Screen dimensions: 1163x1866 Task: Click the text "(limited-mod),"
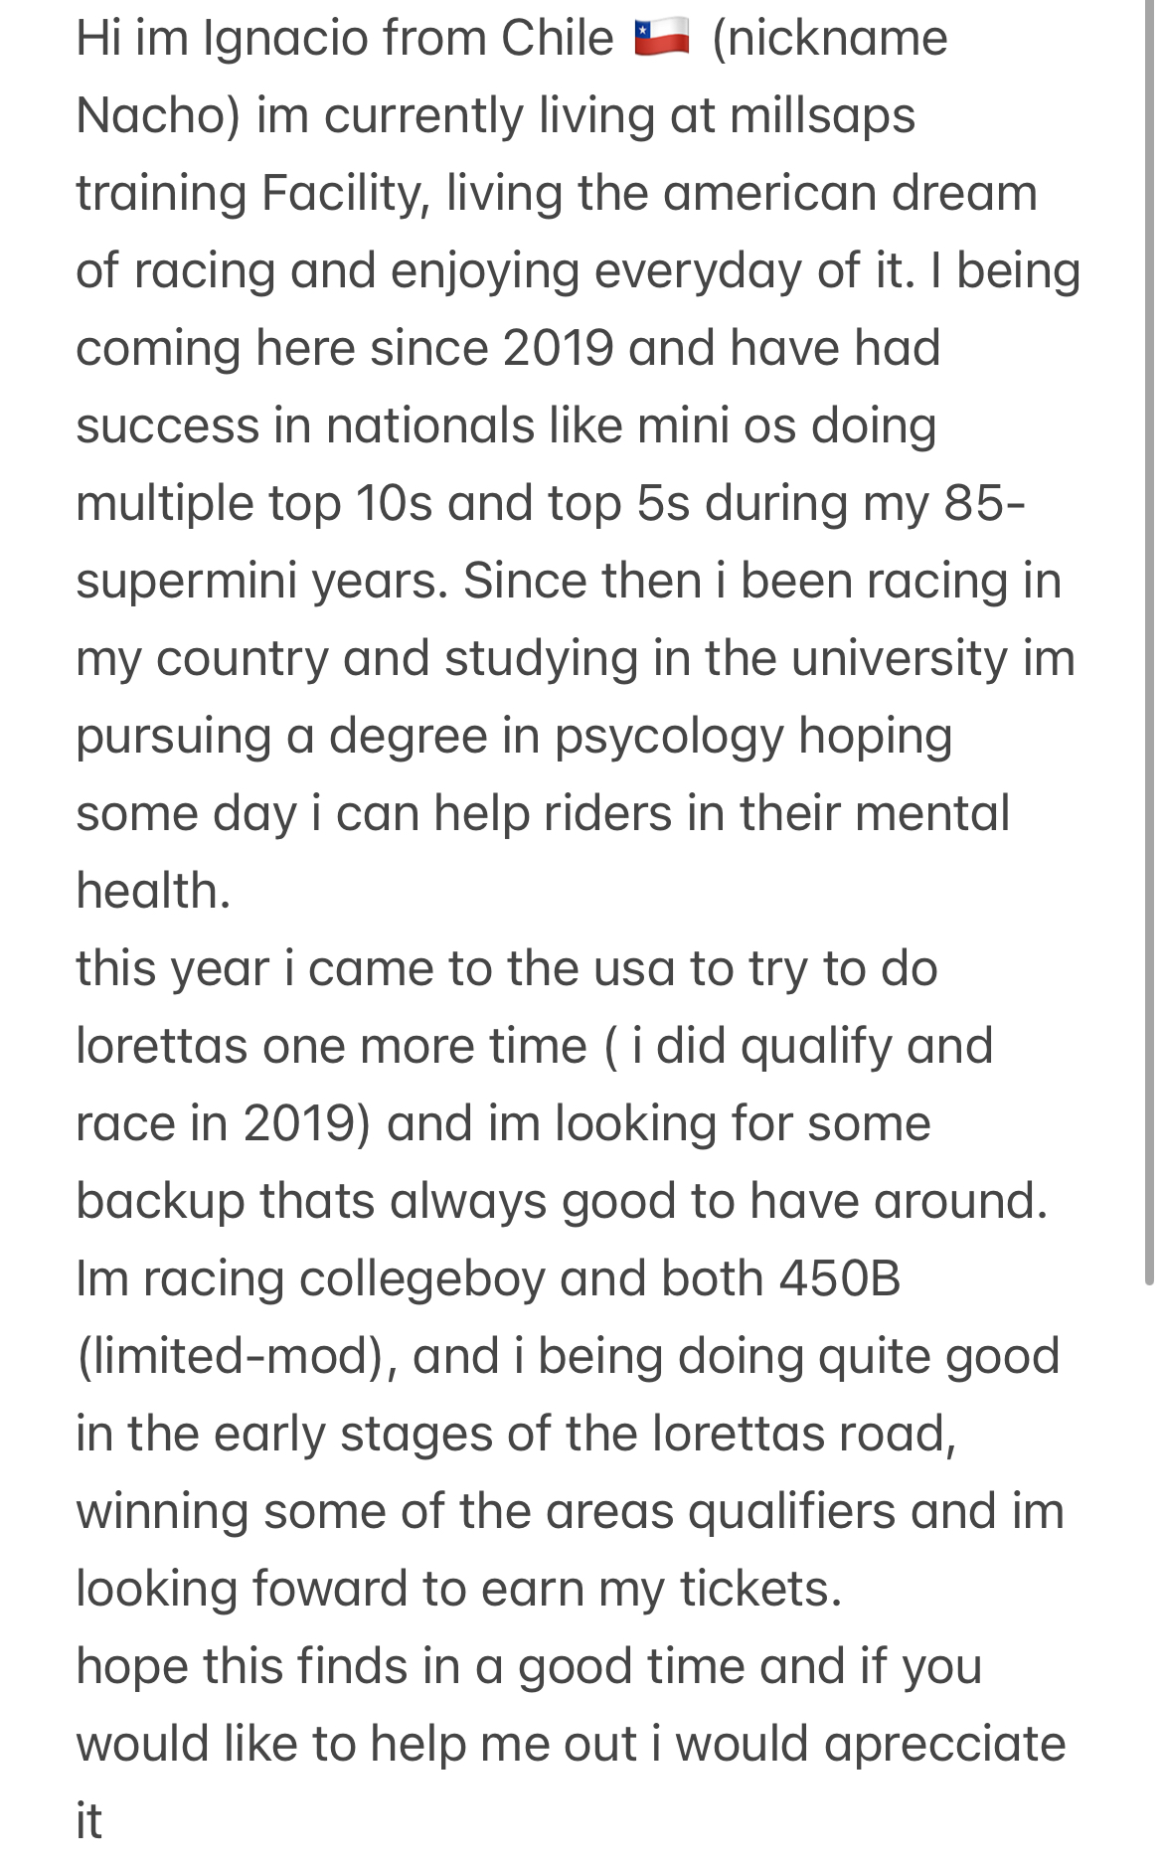237,1357
